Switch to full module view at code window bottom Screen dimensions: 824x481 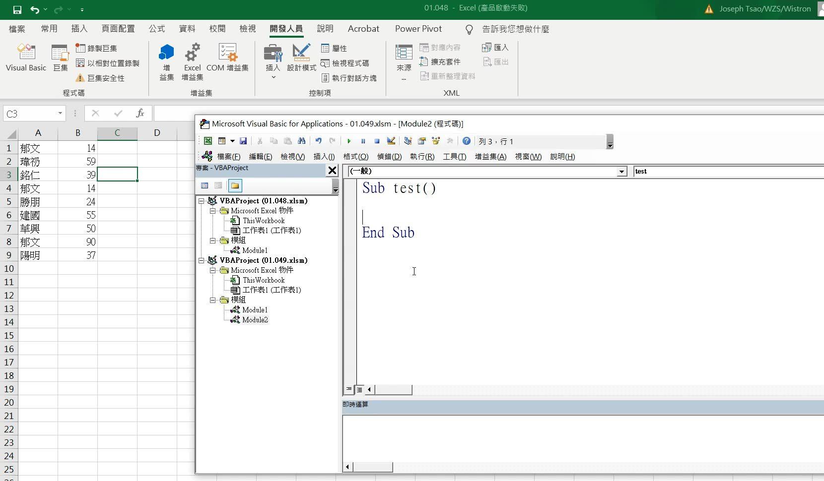click(359, 389)
